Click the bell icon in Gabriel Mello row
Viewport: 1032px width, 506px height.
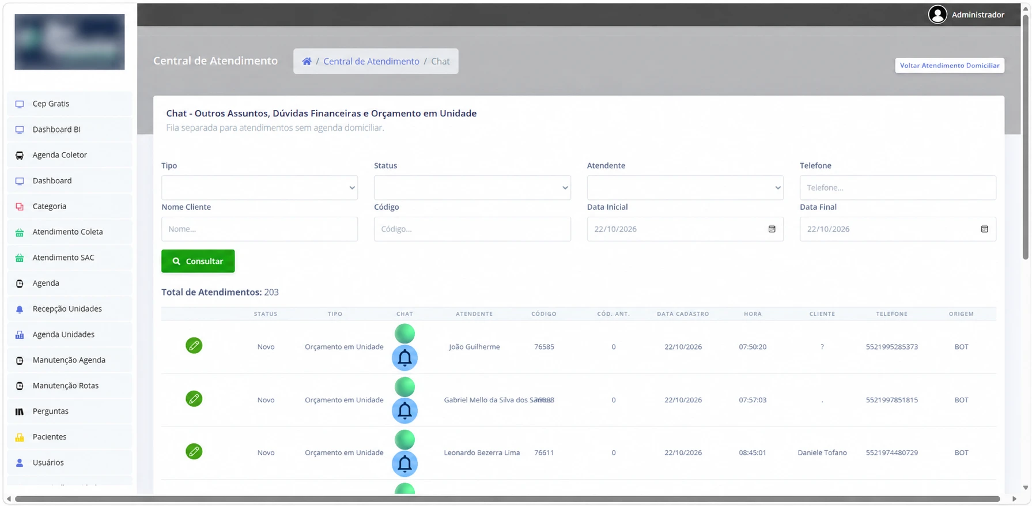pyautogui.click(x=405, y=411)
